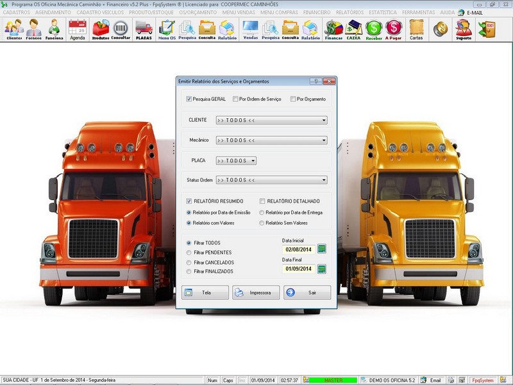The width and height of the screenshot is (513, 385).
Task: Open the Suporte icon
Action: click(x=464, y=30)
